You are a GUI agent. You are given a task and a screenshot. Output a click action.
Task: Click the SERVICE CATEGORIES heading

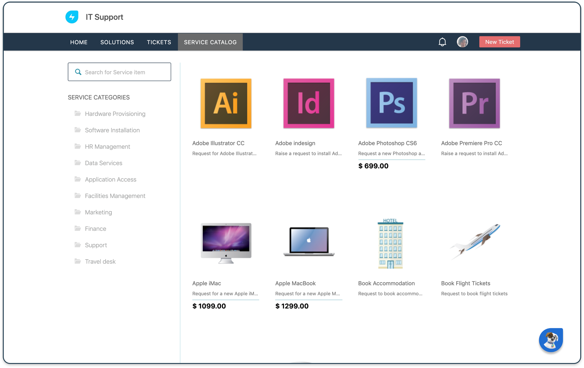point(99,97)
